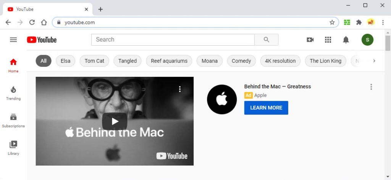Click the YouTube watermark on the video
The height and width of the screenshot is (180, 391).
(x=172, y=156)
